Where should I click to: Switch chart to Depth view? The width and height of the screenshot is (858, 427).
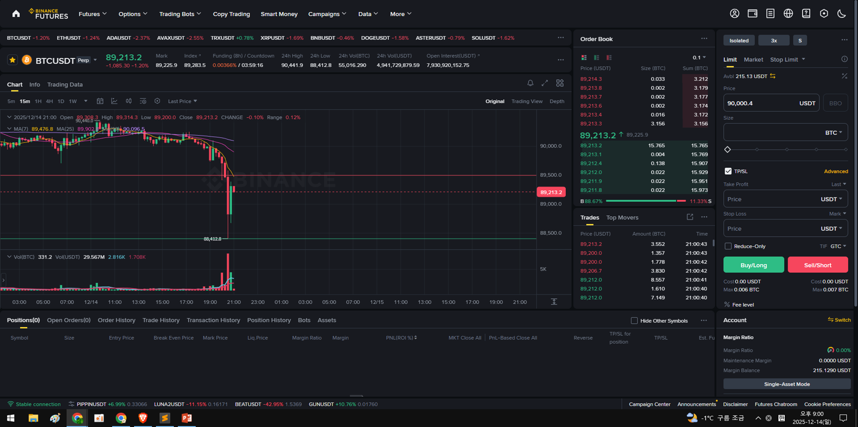click(557, 101)
